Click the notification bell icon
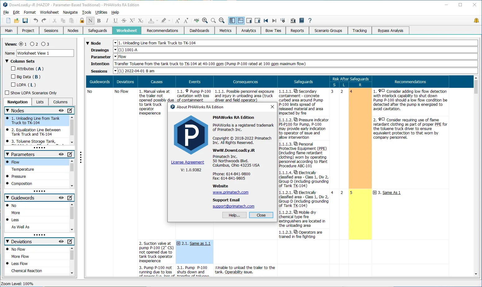The height and width of the screenshot is (287, 482). pyautogui.click(x=476, y=20)
